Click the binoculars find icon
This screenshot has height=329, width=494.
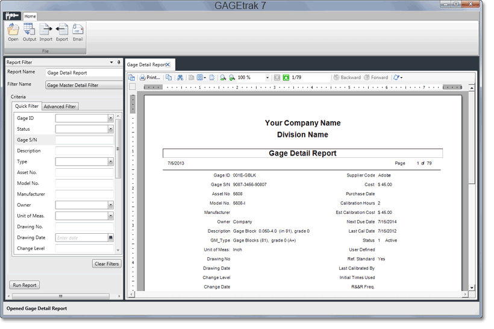180,78
